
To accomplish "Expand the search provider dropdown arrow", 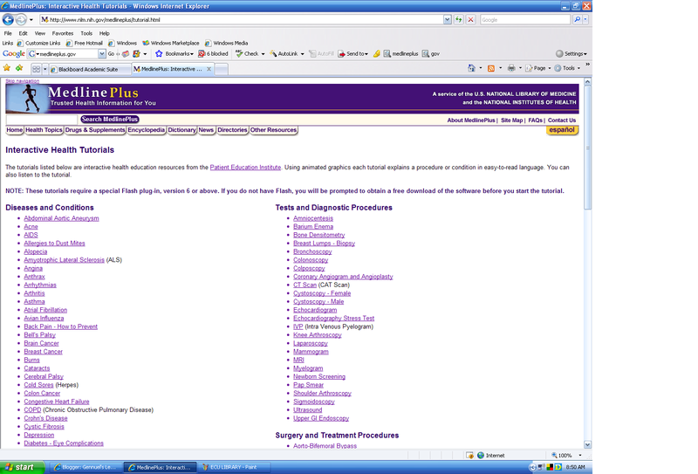I will coord(585,19).
